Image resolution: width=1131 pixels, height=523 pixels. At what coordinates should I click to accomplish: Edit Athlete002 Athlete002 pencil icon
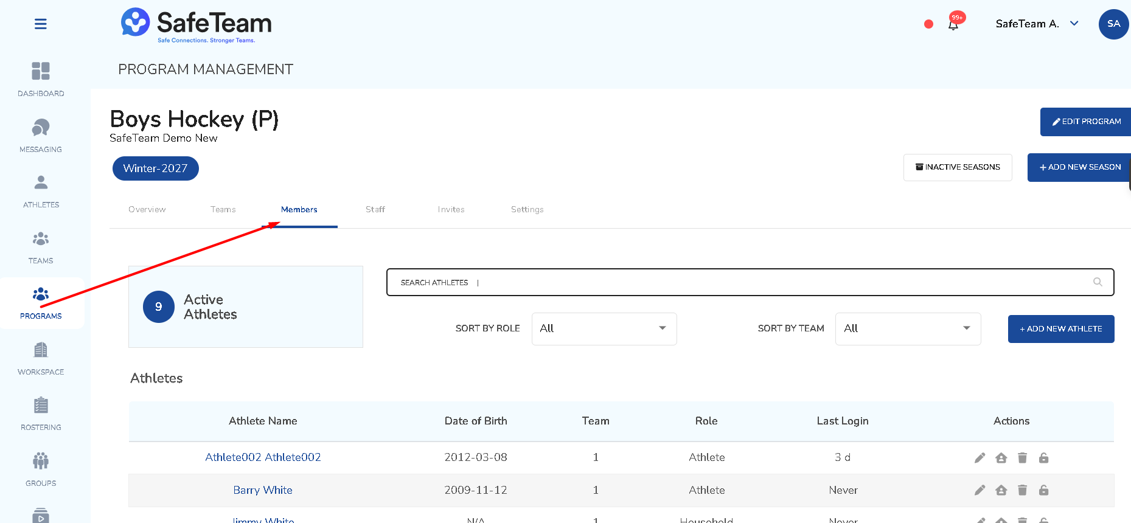coord(980,458)
